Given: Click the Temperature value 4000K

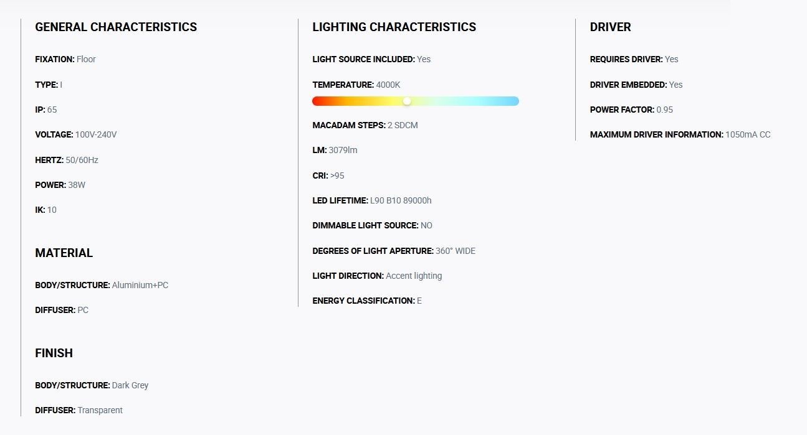Looking at the screenshot, I should tap(388, 85).
